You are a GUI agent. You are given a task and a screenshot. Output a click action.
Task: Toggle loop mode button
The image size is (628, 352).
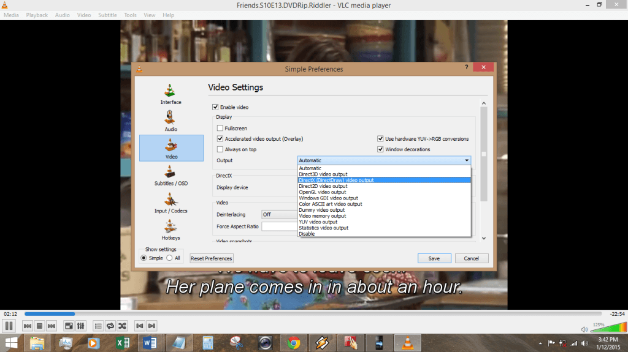(110, 326)
